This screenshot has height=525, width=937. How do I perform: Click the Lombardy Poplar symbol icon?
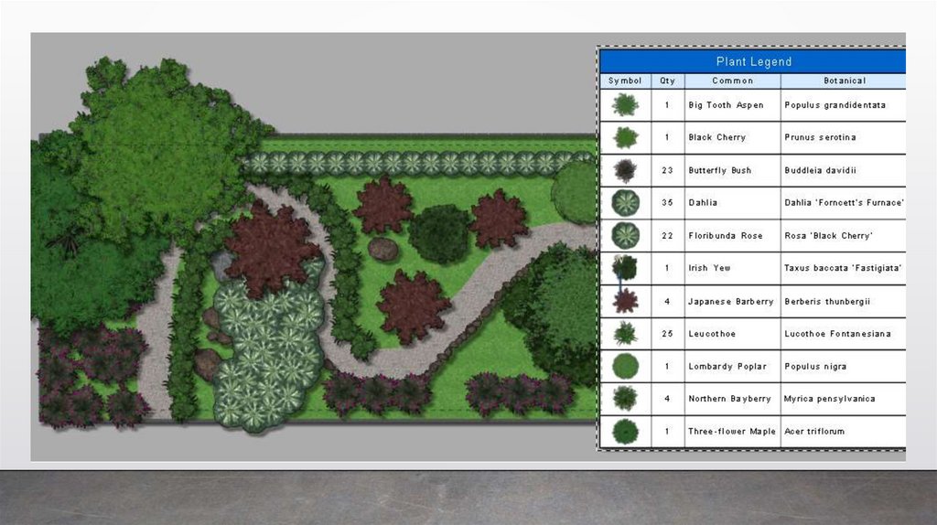625,366
